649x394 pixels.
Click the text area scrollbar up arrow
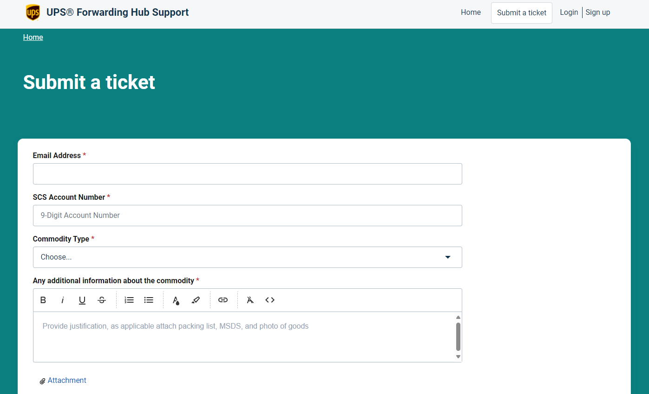click(458, 317)
